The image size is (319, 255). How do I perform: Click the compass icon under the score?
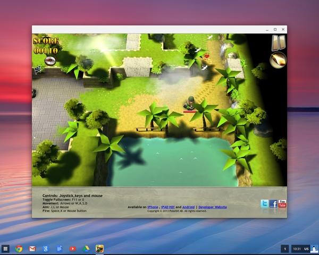tap(50, 61)
